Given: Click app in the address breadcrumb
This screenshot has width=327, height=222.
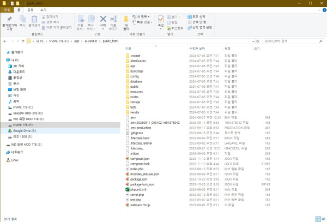Looking at the screenshot, I should click(77, 41).
